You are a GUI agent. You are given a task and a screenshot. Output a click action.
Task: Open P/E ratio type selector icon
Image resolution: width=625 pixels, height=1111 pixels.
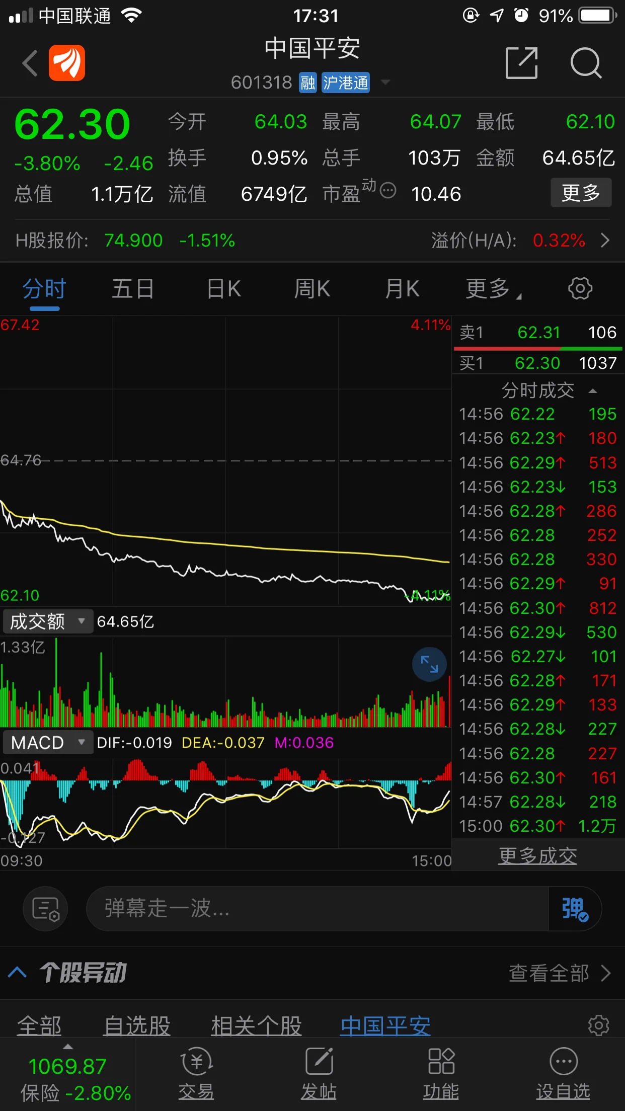coord(388,191)
